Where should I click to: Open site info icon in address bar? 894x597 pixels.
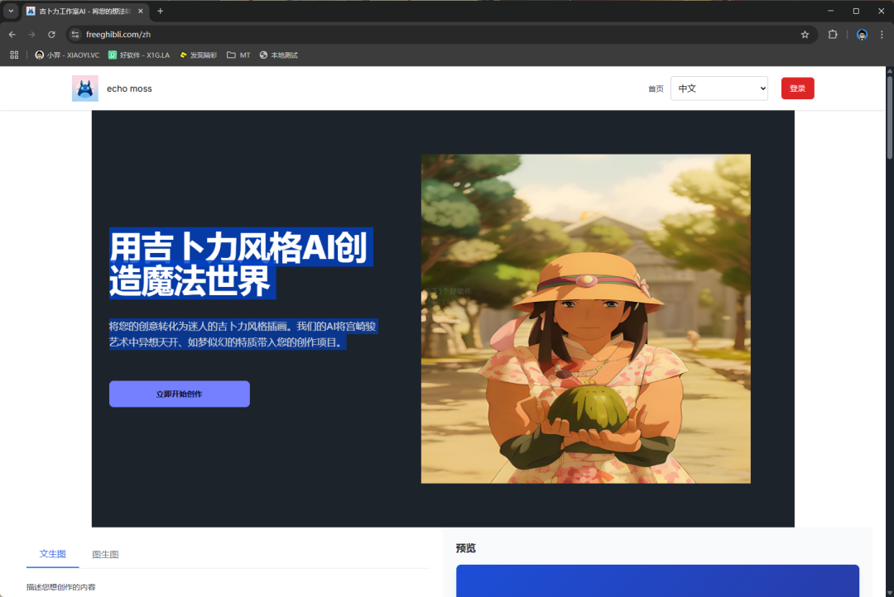pos(75,35)
